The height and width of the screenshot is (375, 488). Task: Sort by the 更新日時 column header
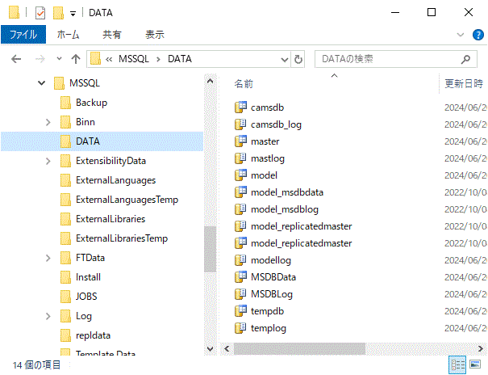click(x=464, y=83)
